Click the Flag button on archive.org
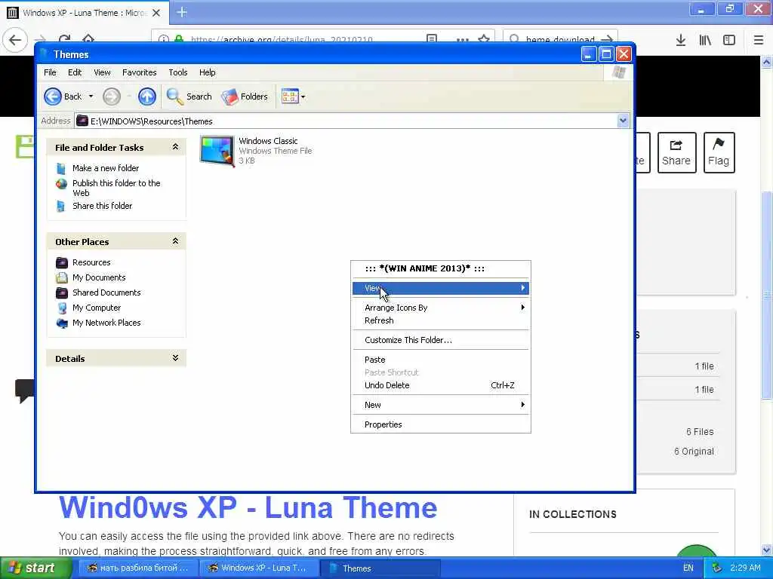The height and width of the screenshot is (579, 773). pos(719,152)
